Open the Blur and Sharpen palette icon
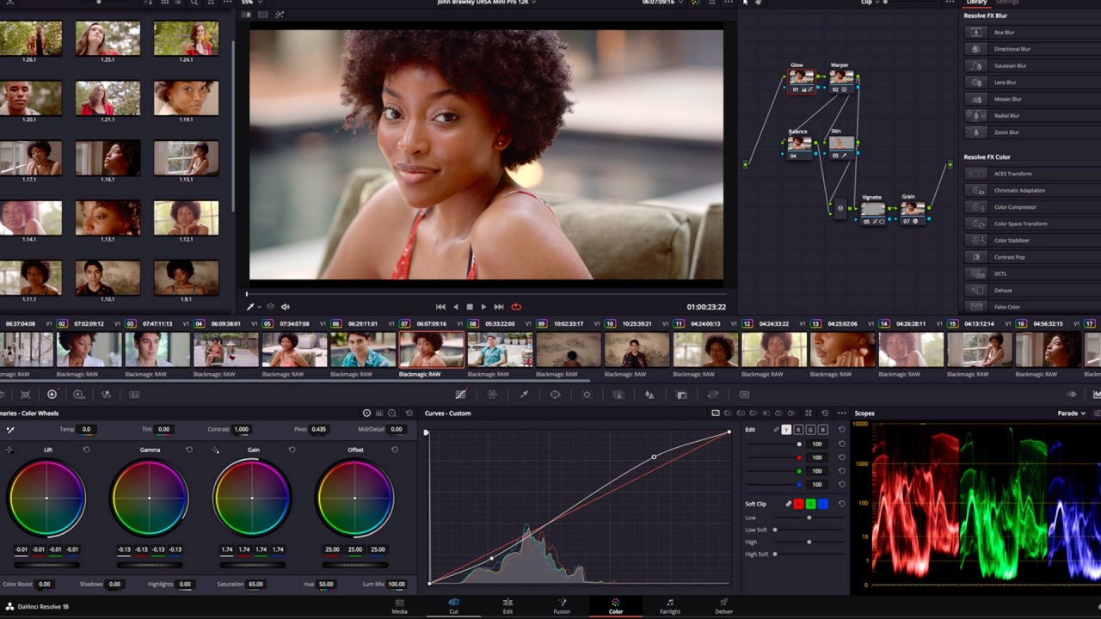The image size is (1101, 619). [649, 395]
